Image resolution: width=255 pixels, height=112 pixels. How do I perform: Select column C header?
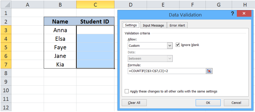(x=95, y=5)
